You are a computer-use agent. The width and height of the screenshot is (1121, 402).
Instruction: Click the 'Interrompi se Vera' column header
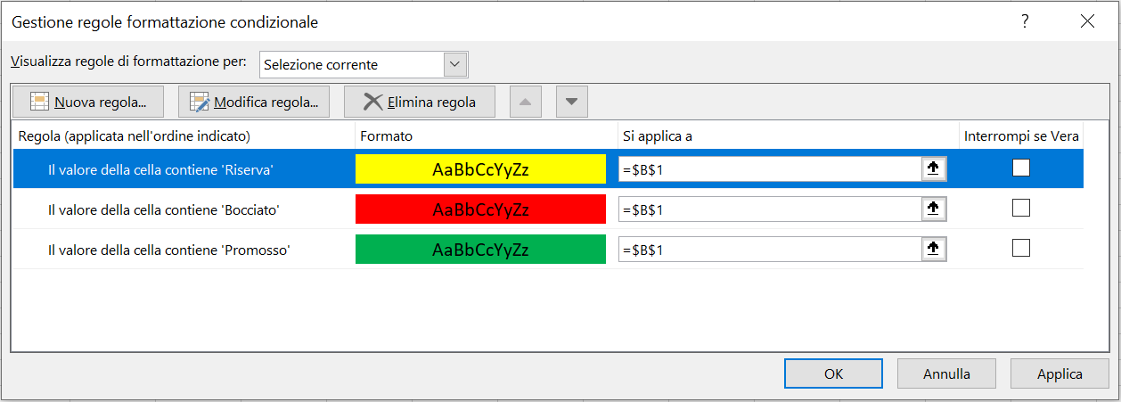[1022, 136]
